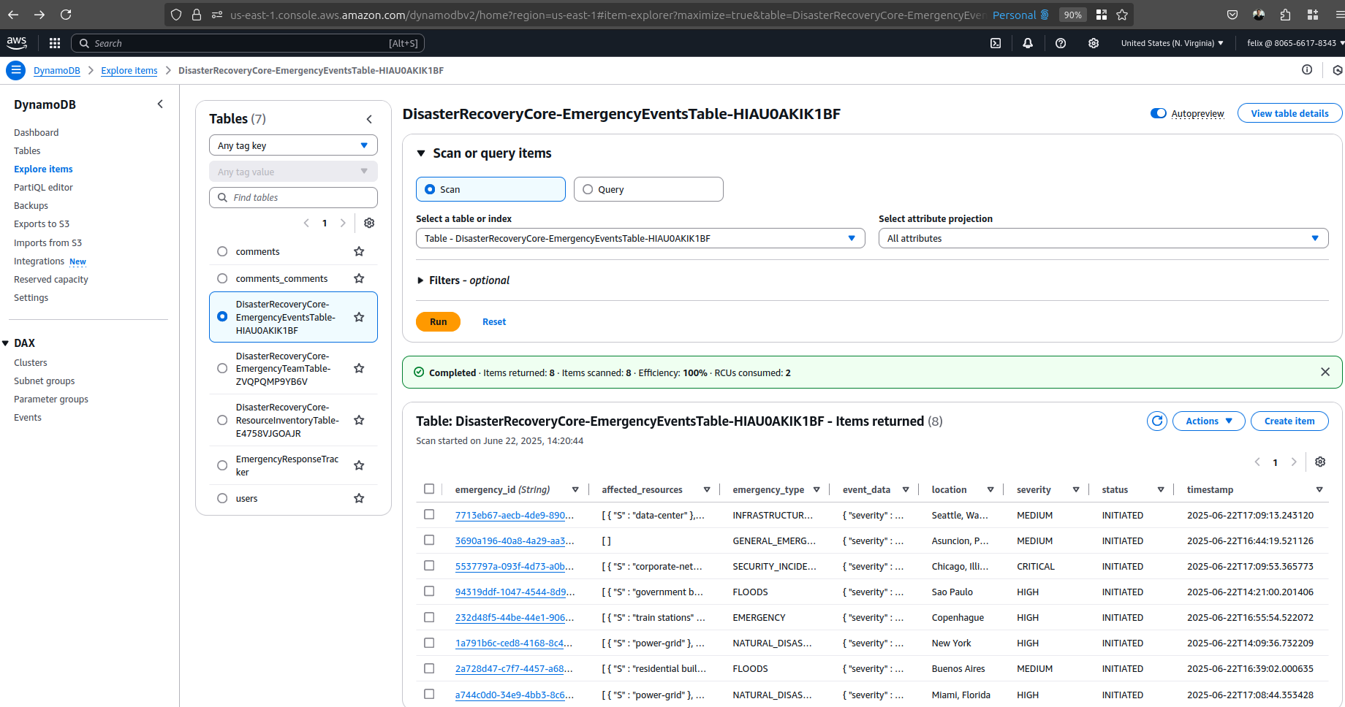Favorite the ResourceInventoryTable star
The height and width of the screenshot is (707, 1345).
click(x=359, y=420)
